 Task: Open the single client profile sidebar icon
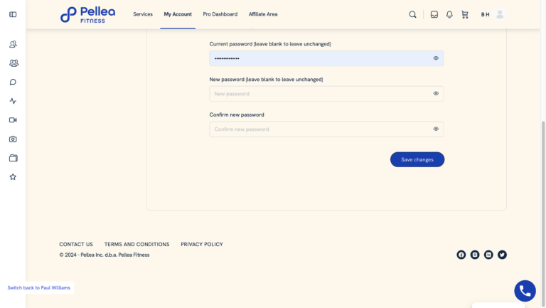(x=13, y=44)
